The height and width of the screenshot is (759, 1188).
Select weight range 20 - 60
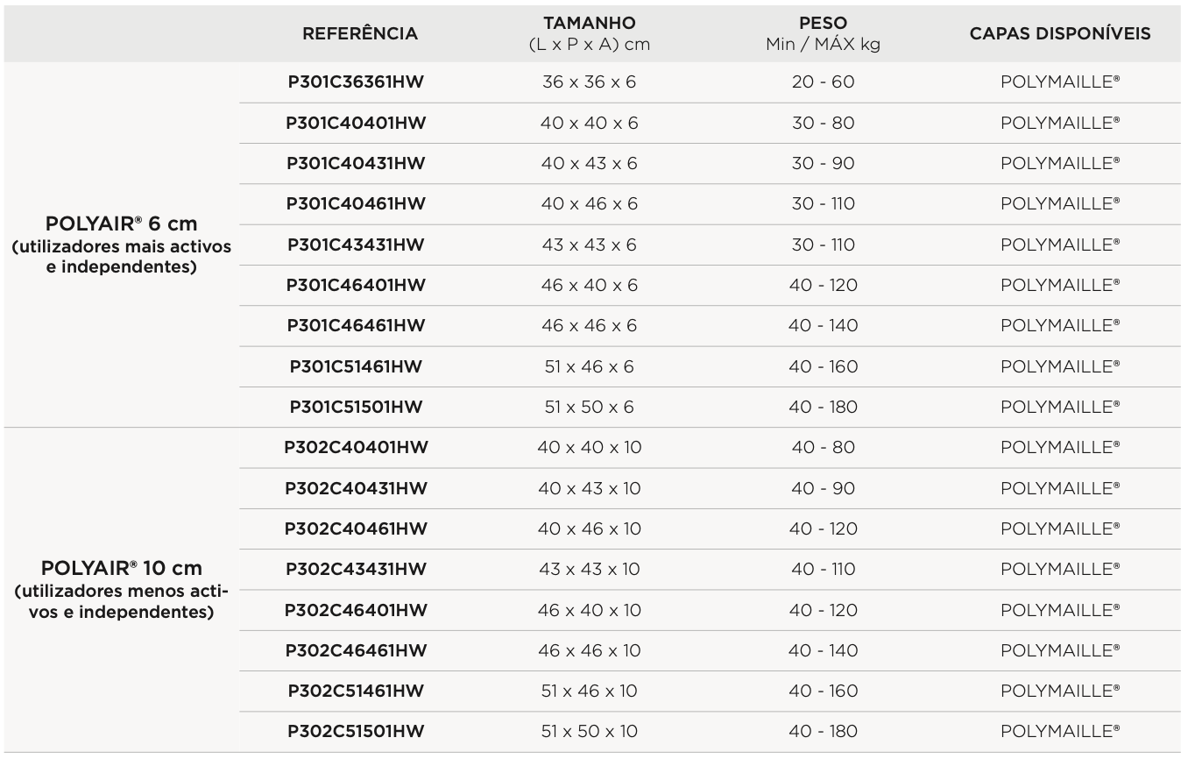(823, 82)
